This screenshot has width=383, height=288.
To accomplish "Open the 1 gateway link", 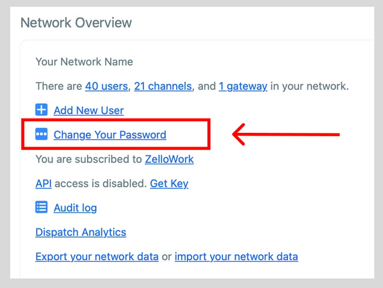I will [243, 86].
